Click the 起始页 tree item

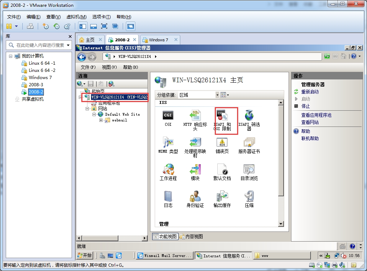tap(98, 91)
